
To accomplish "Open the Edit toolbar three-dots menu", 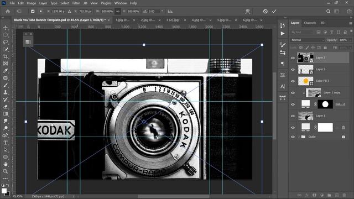I will (x=6, y=179).
